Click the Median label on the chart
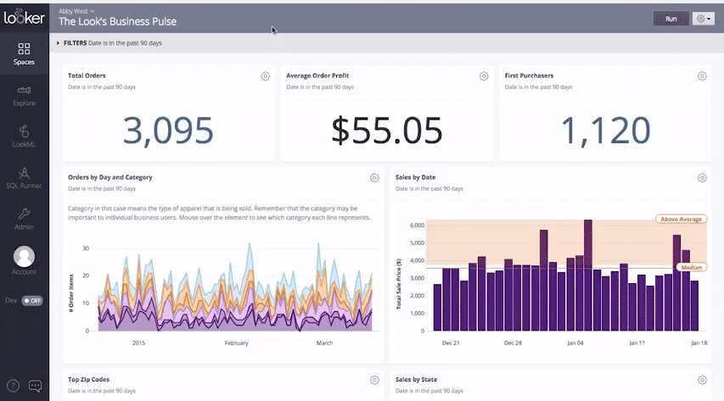Screen dimensions: 724x401 691,267
